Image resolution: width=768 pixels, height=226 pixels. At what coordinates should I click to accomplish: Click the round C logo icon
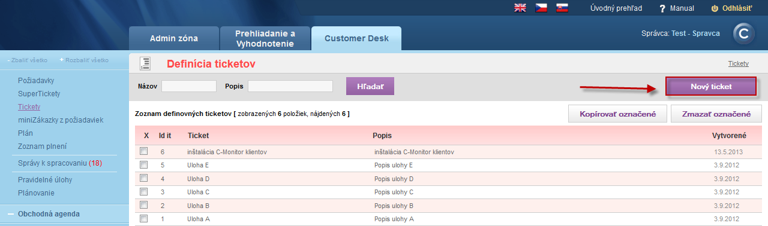(744, 35)
